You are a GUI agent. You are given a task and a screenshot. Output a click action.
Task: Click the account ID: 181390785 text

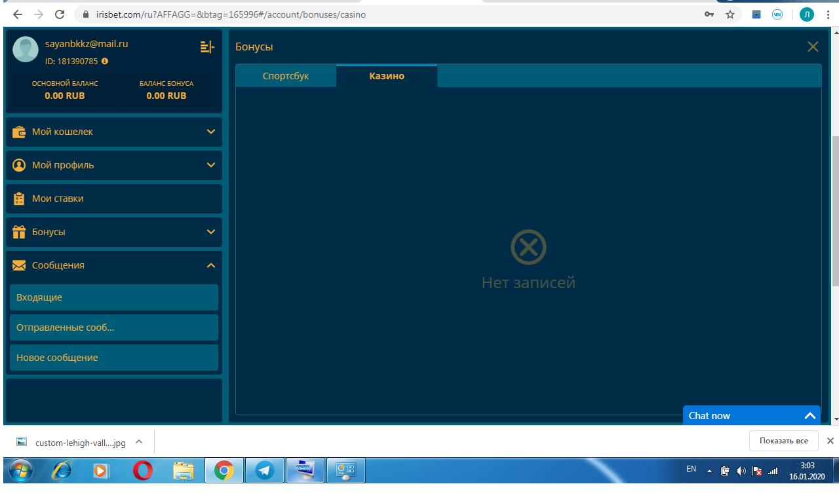click(x=71, y=61)
